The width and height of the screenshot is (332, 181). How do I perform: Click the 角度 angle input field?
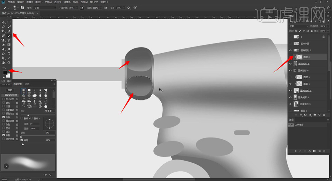(x=35, y=124)
